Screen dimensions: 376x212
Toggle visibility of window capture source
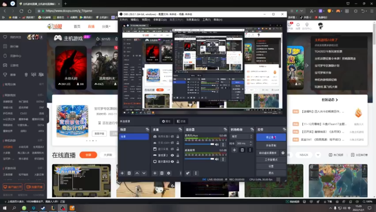172,149
